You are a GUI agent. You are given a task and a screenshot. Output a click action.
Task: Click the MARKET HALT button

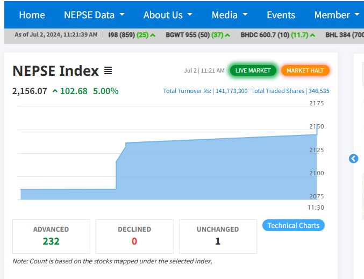coord(305,70)
